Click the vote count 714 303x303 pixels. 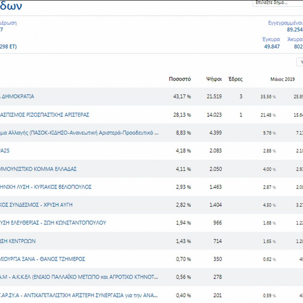pyautogui.click(x=217, y=241)
